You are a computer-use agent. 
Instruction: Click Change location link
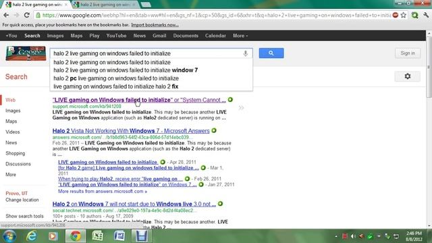pos(22,200)
